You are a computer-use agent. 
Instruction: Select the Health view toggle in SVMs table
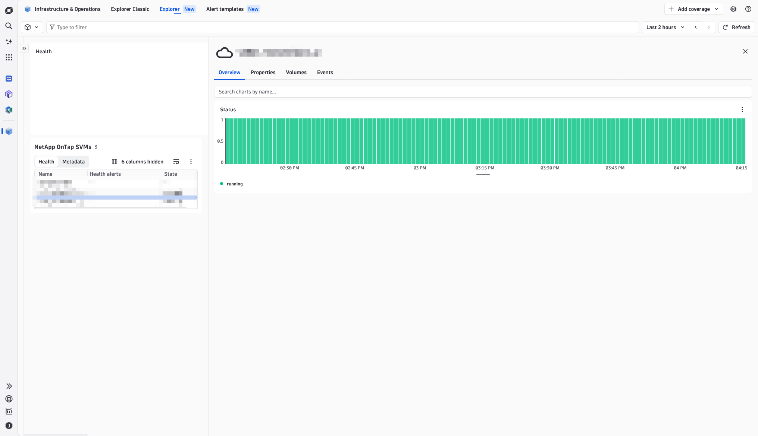(x=46, y=162)
